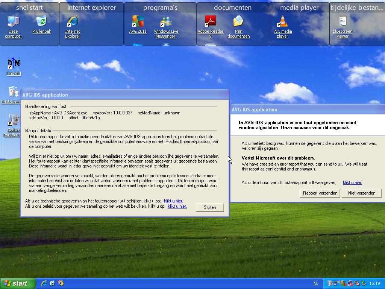Click the programa's fence title
385x289 pixels.
(x=160, y=8)
